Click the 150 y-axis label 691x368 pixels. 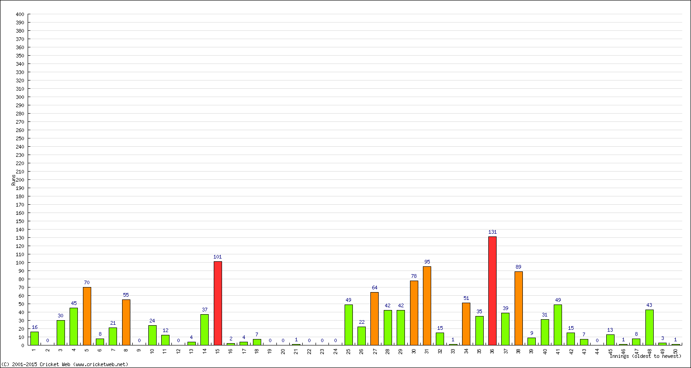coord(19,221)
